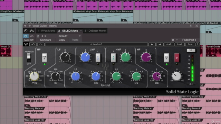221x124 pixels.
Task: Click the HMF Q green knob
Action: [x=116, y=76]
